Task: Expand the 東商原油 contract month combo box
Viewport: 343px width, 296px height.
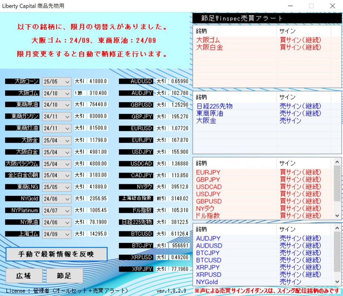Action: coord(57,105)
